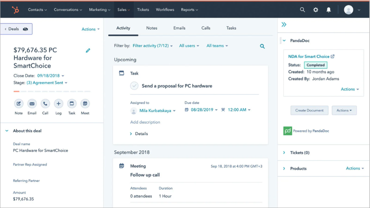The image size is (370, 208).
Task: Open search using the top magnifier icon
Action: [x=302, y=10]
